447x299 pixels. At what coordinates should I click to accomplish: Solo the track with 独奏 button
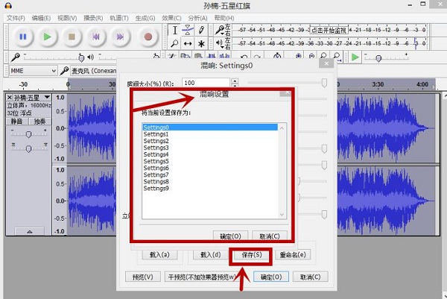click(39, 122)
